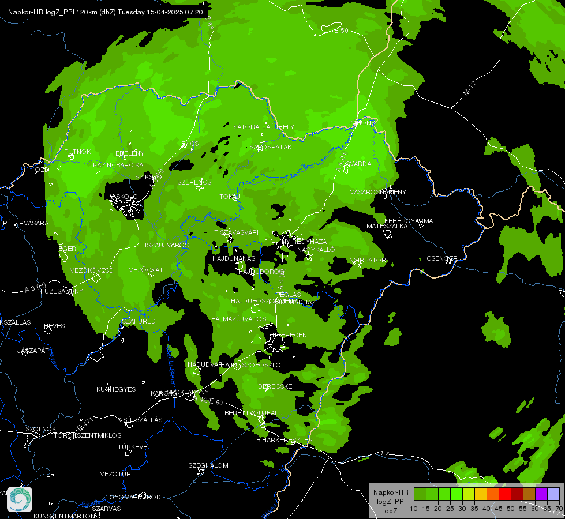Screen dimensions: 565x519
Task: Click the NYIRBATOR city label
Action: [x=367, y=260]
